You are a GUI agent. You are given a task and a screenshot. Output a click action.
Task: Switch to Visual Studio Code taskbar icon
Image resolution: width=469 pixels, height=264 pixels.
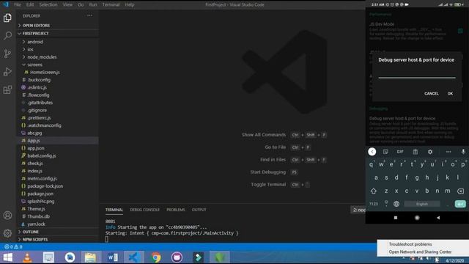(133, 257)
